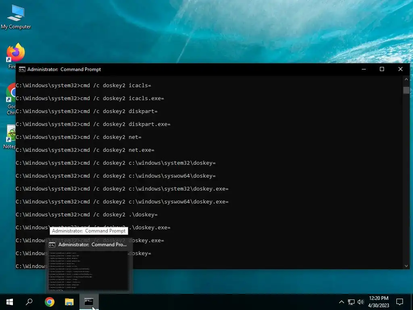The width and height of the screenshot is (413, 310).
Task: Click the line ending 'system32\doskey.exe='
Action: point(122,189)
